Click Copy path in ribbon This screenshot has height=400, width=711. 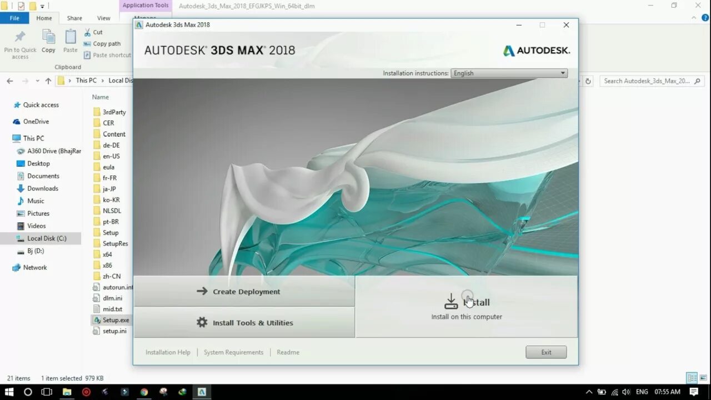(102, 44)
